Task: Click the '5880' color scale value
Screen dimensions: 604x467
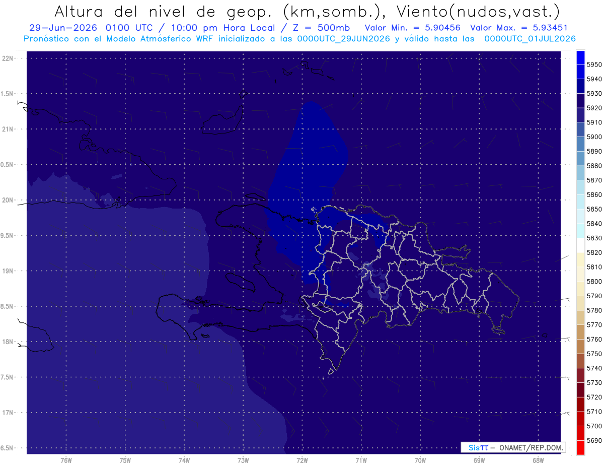Action: point(594,166)
